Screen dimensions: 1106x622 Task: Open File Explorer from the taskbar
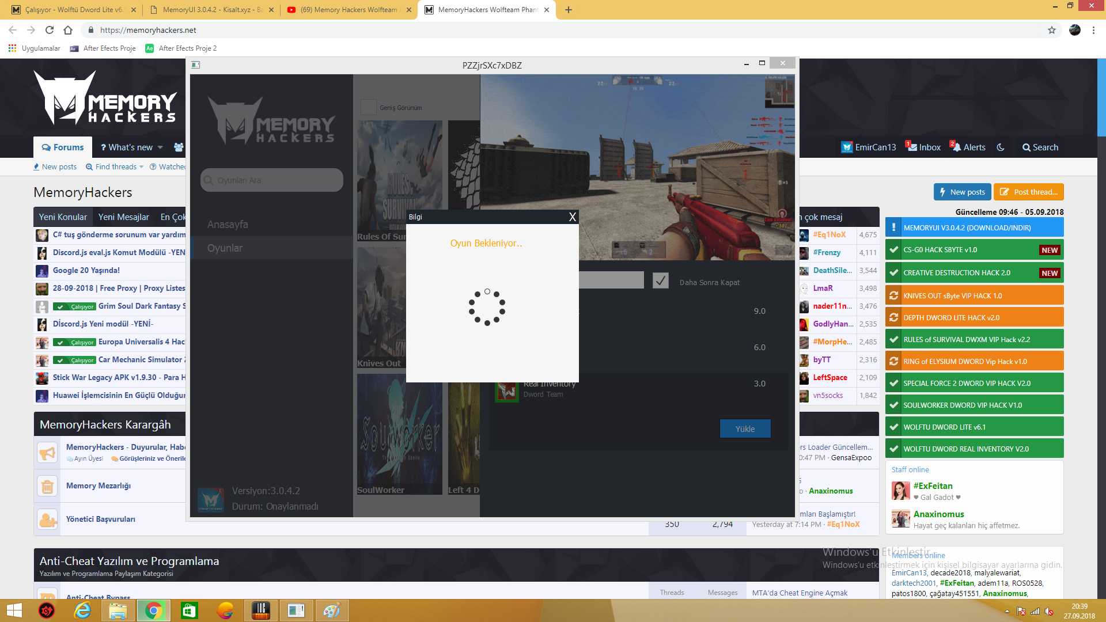pyautogui.click(x=118, y=610)
